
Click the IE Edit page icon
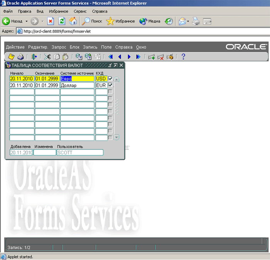pos(207,21)
